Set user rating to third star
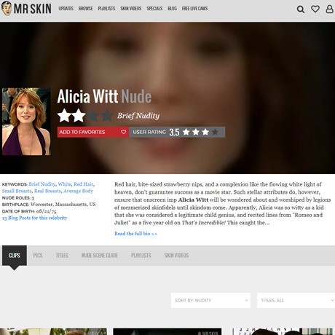The image size is (335, 335). [x=205, y=132]
